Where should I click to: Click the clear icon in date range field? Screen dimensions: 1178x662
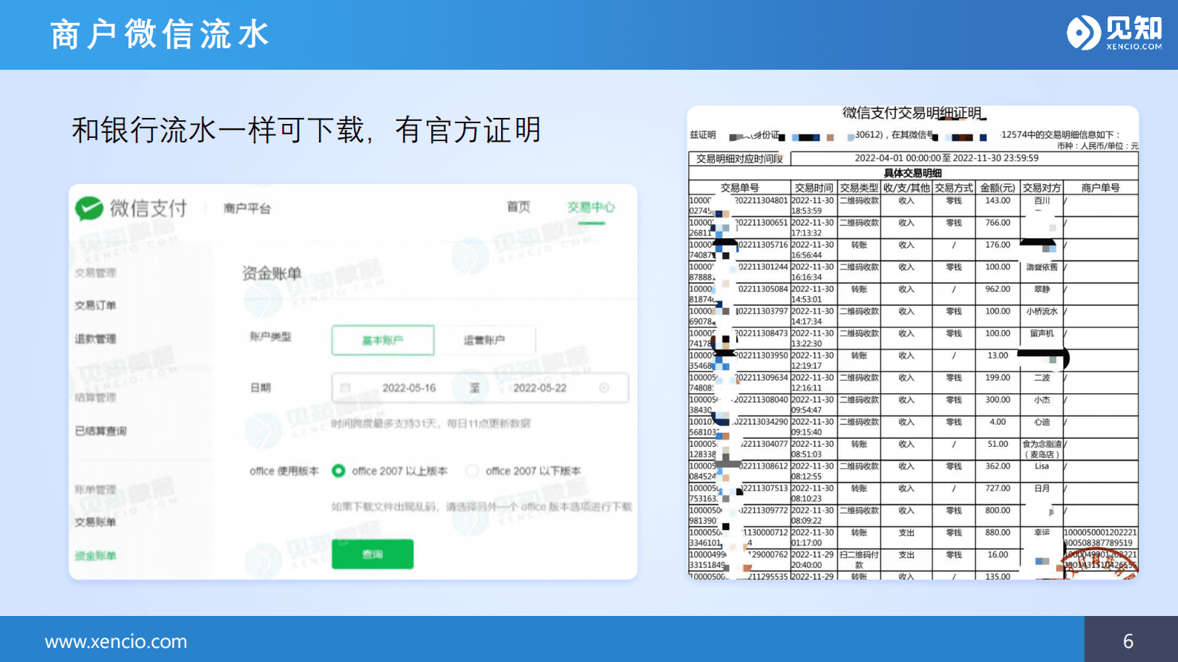coord(604,388)
